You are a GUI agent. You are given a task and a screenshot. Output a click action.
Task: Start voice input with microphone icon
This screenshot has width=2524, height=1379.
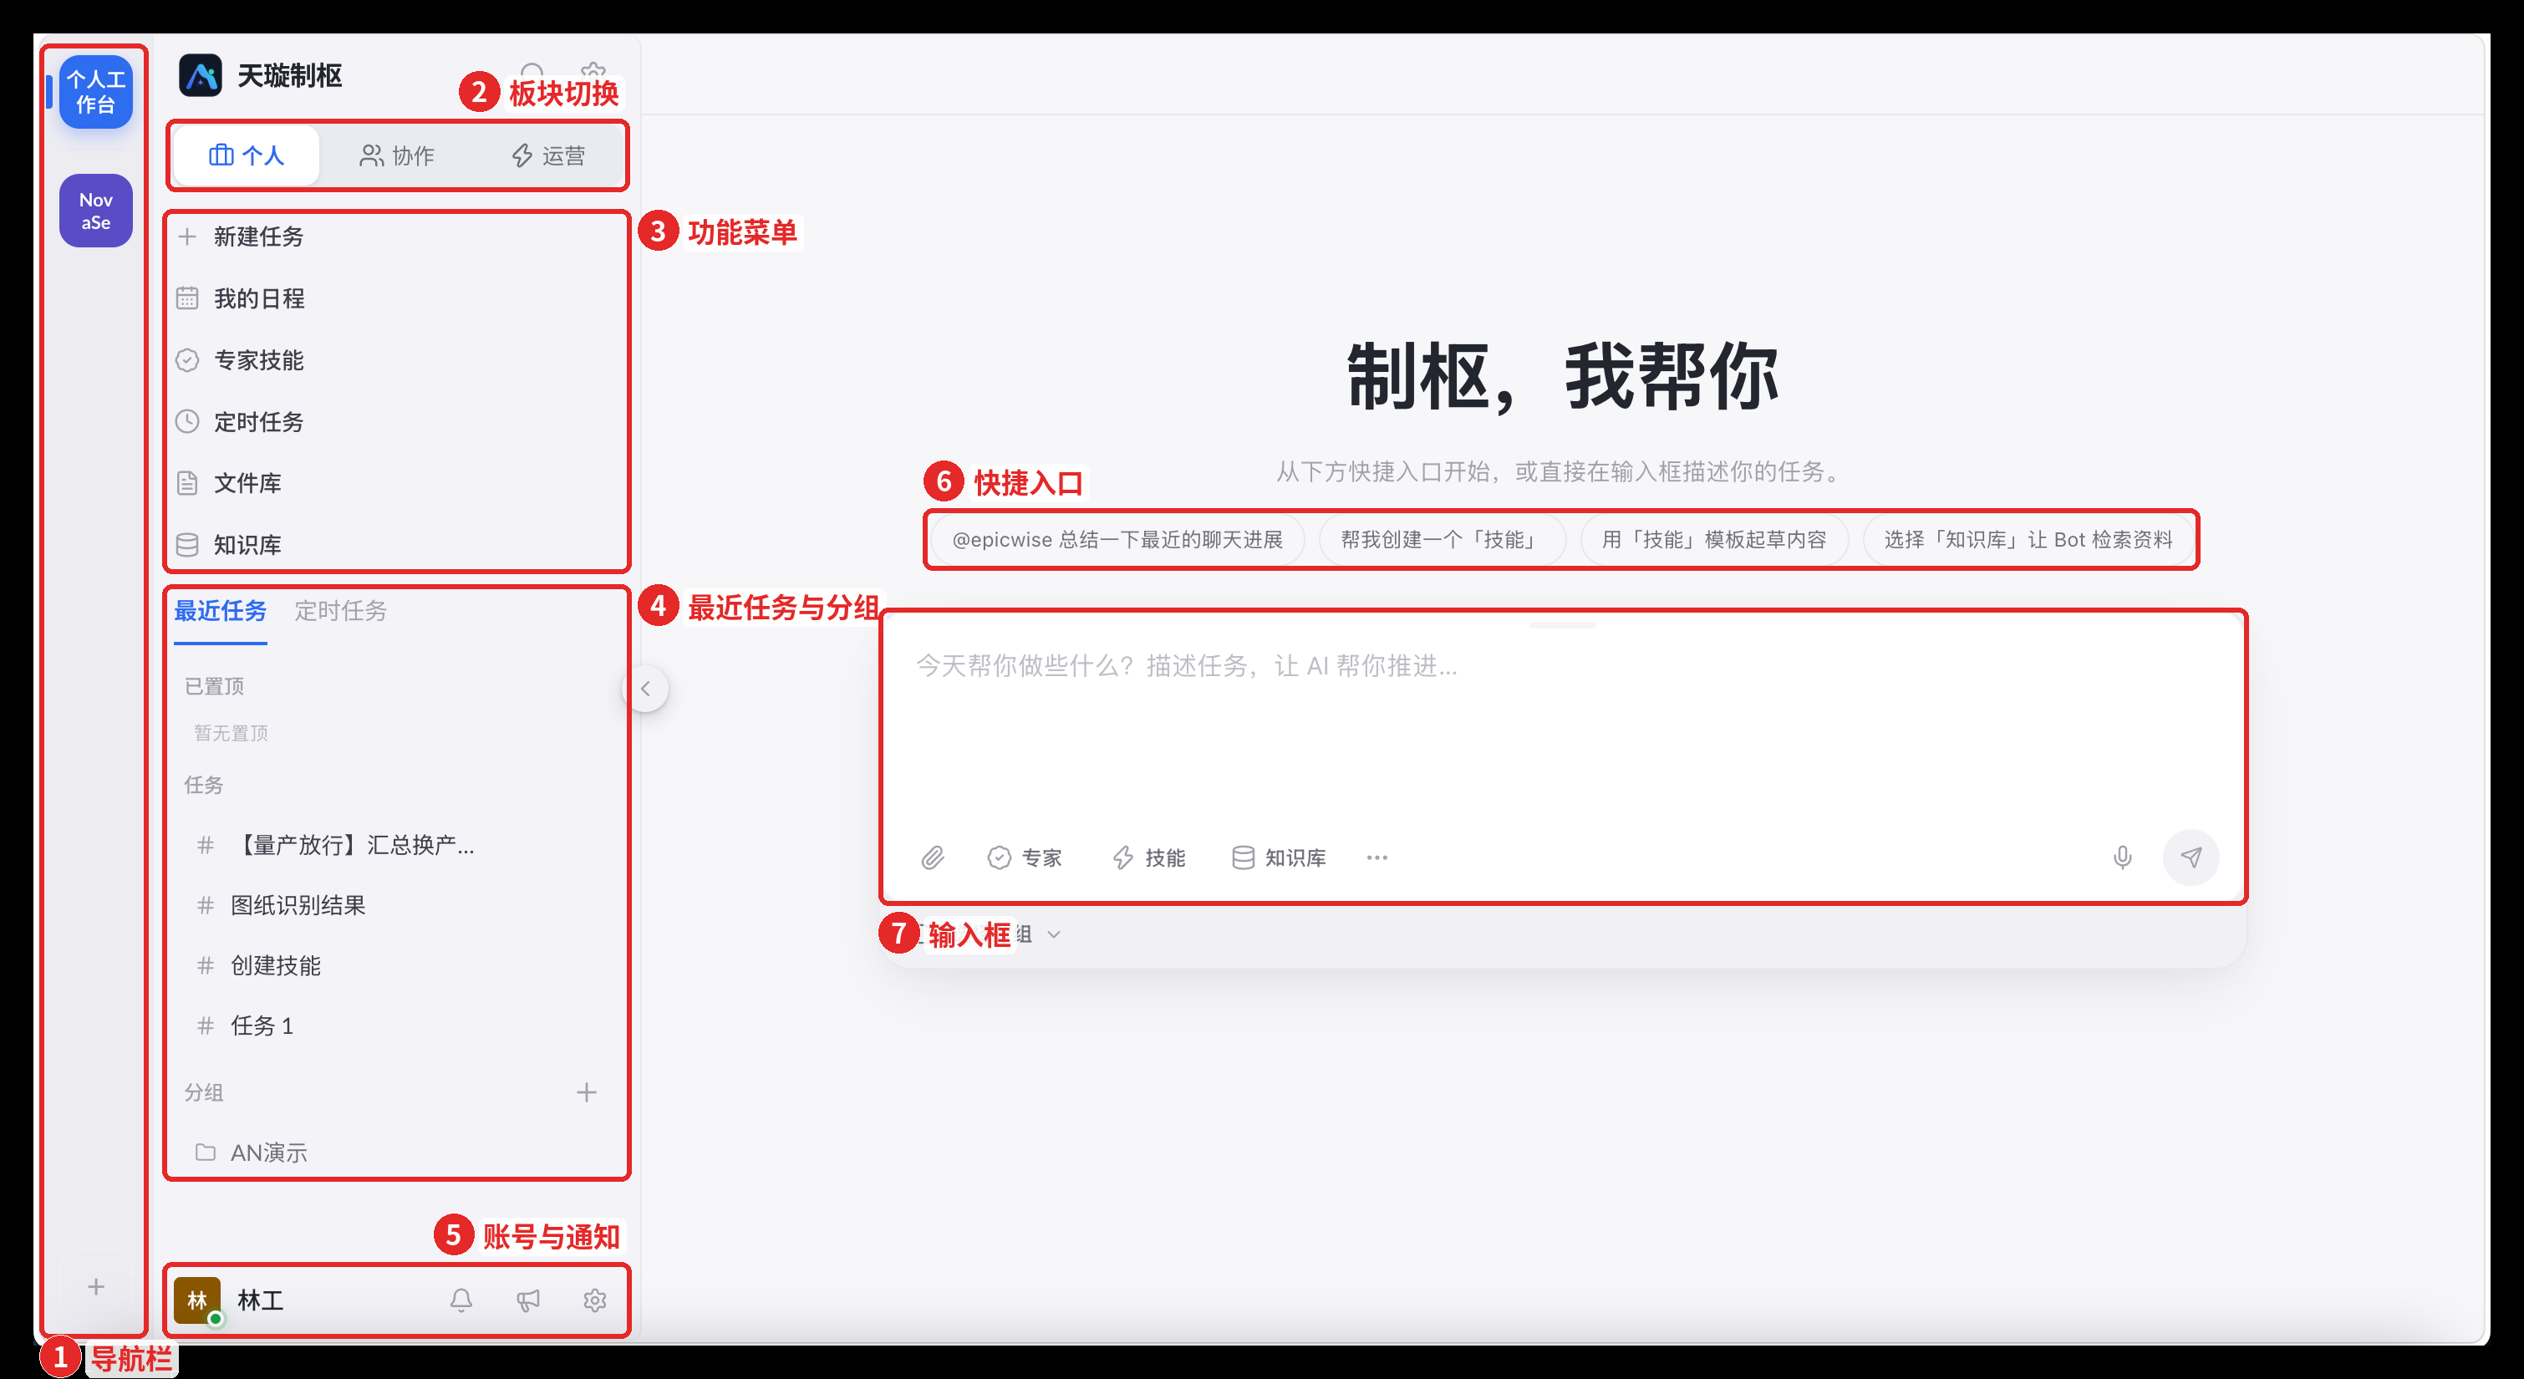click(x=2122, y=857)
